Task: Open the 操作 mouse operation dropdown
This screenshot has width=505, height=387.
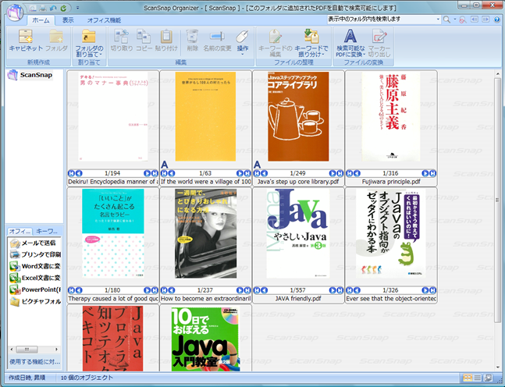Action: click(x=243, y=42)
